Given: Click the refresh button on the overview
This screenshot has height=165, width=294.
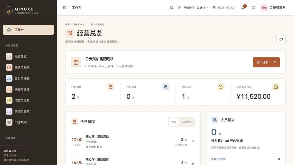Looking at the screenshot, I should 281,39.
